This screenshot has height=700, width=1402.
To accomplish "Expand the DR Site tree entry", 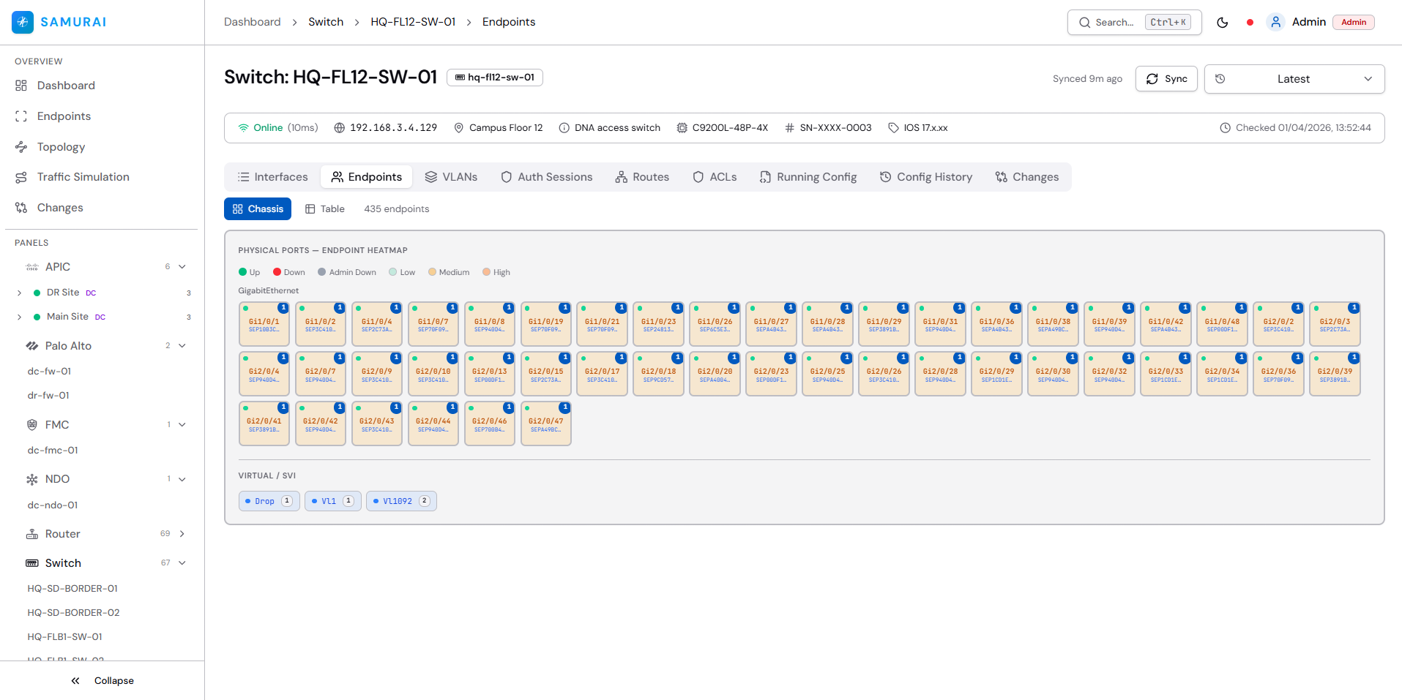I will click(18, 292).
